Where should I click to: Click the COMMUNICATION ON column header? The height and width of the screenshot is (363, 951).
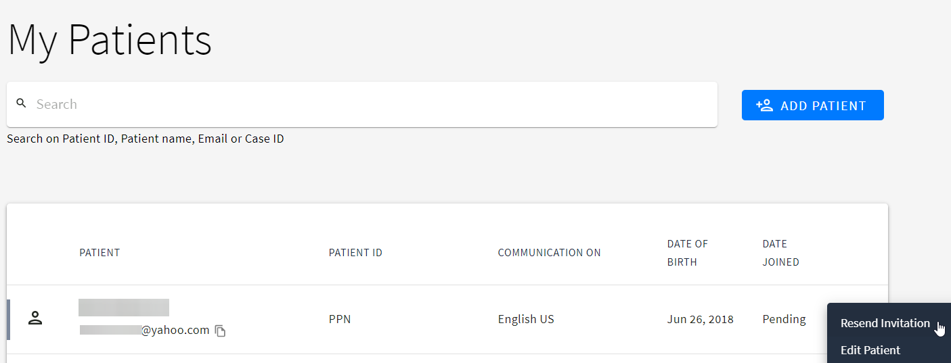(549, 253)
